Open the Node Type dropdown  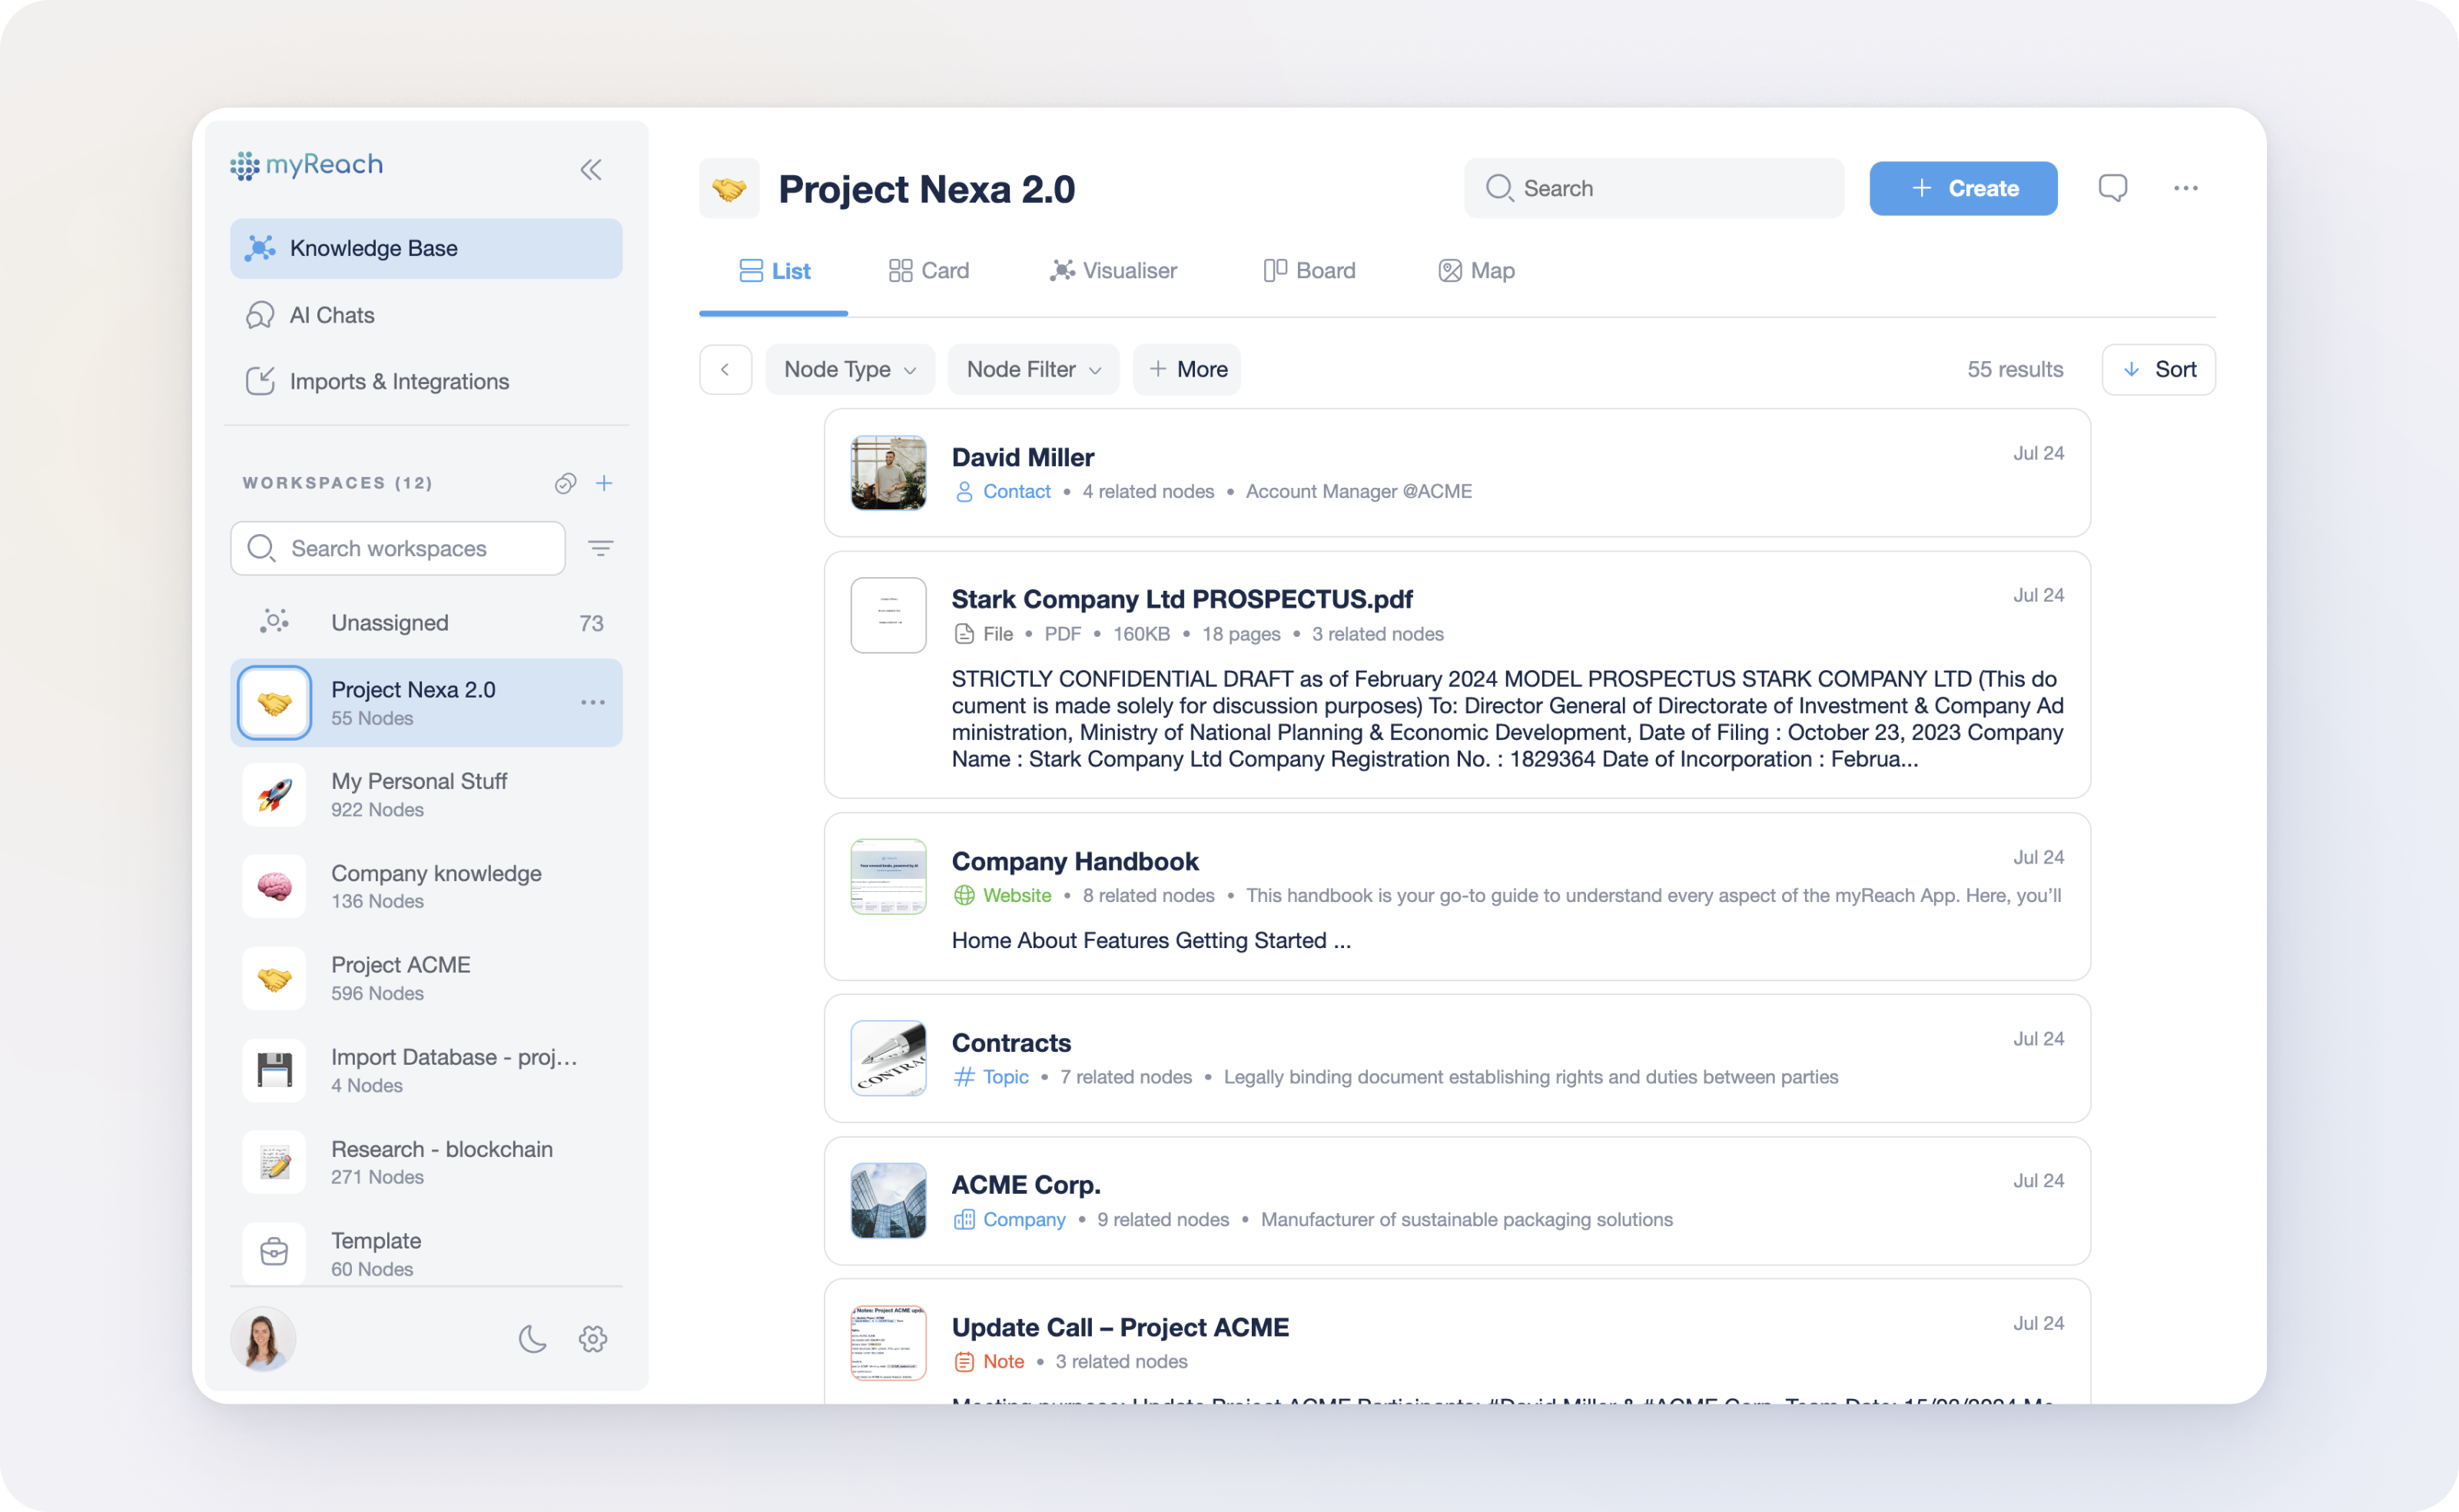point(849,369)
